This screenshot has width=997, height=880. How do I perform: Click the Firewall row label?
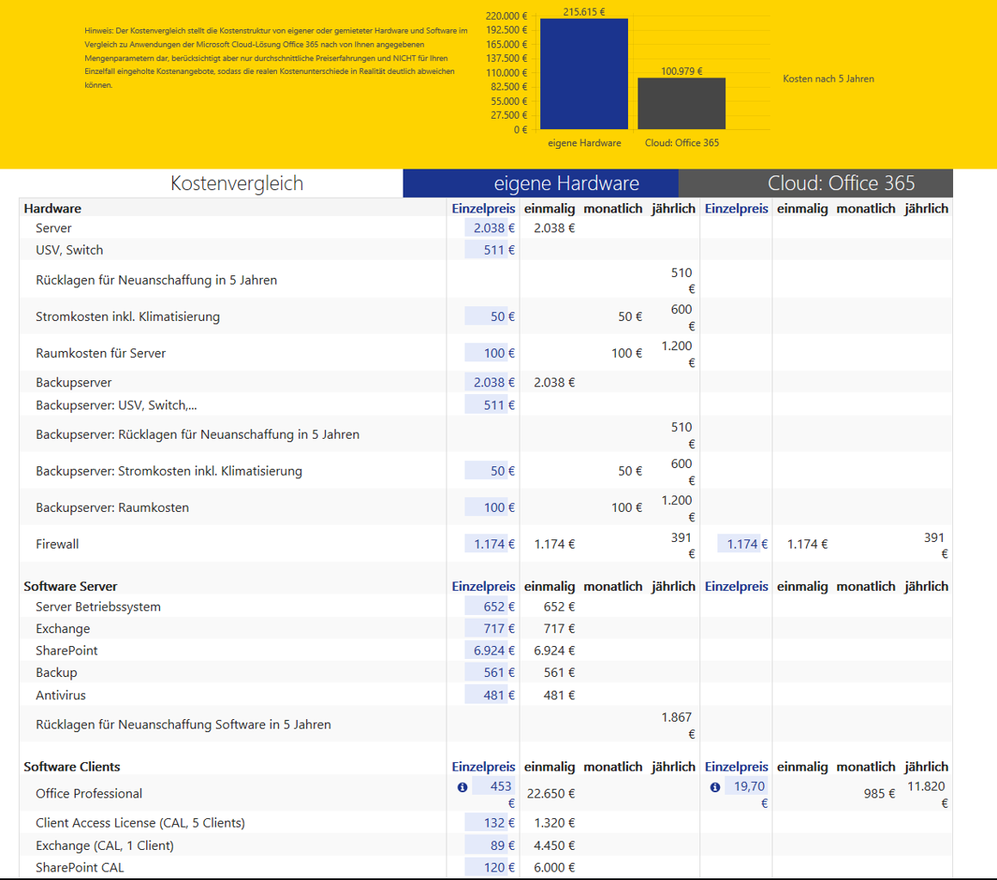pyautogui.click(x=58, y=544)
